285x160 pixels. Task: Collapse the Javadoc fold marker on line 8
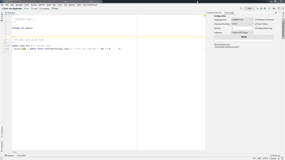(11, 37)
